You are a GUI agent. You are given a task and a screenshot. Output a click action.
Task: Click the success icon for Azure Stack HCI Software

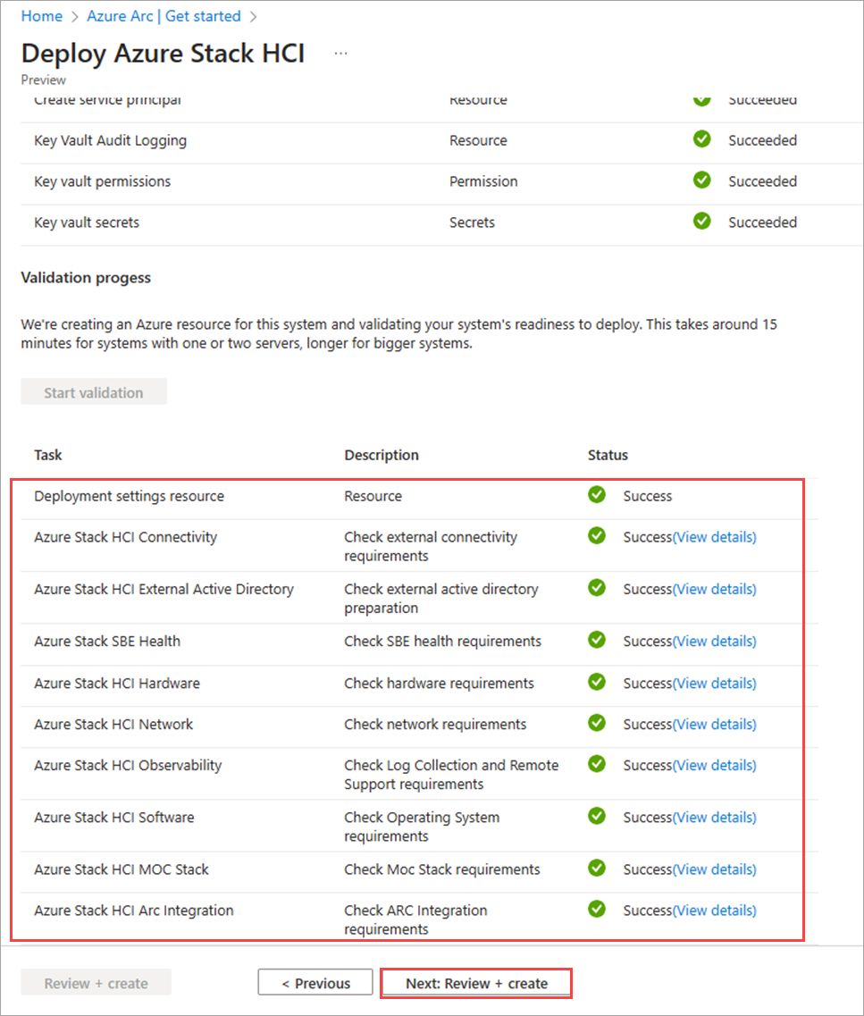click(597, 816)
